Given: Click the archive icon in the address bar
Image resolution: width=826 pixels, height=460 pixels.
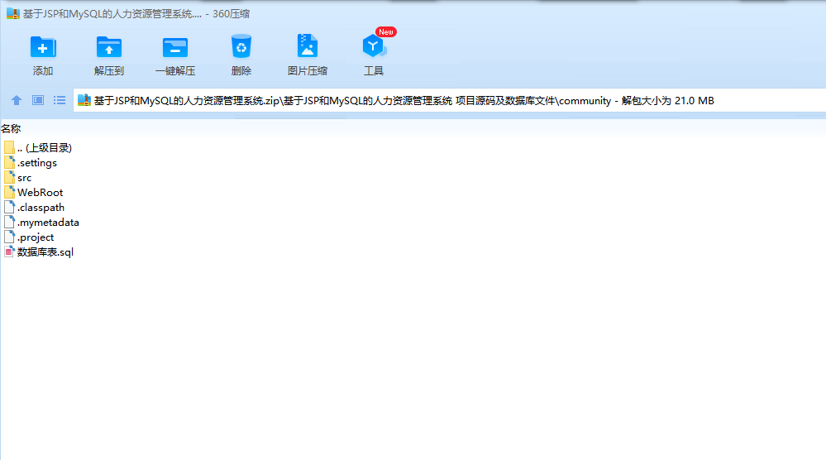Looking at the screenshot, I should [x=84, y=100].
